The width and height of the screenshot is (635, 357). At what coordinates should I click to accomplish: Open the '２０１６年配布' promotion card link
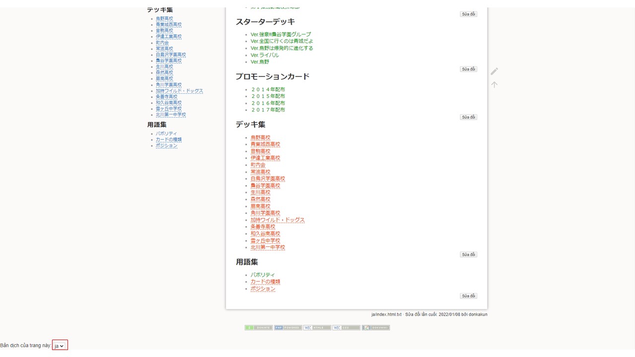click(x=268, y=103)
